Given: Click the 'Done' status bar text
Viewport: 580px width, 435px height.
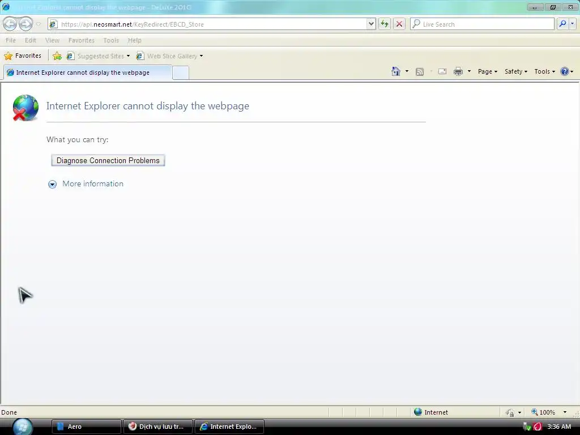Looking at the screenshot, I should [x=9, y=412].
